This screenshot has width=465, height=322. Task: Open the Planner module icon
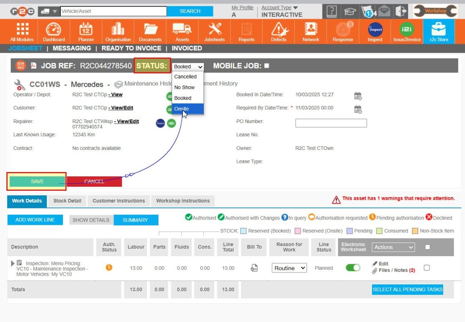85,31
